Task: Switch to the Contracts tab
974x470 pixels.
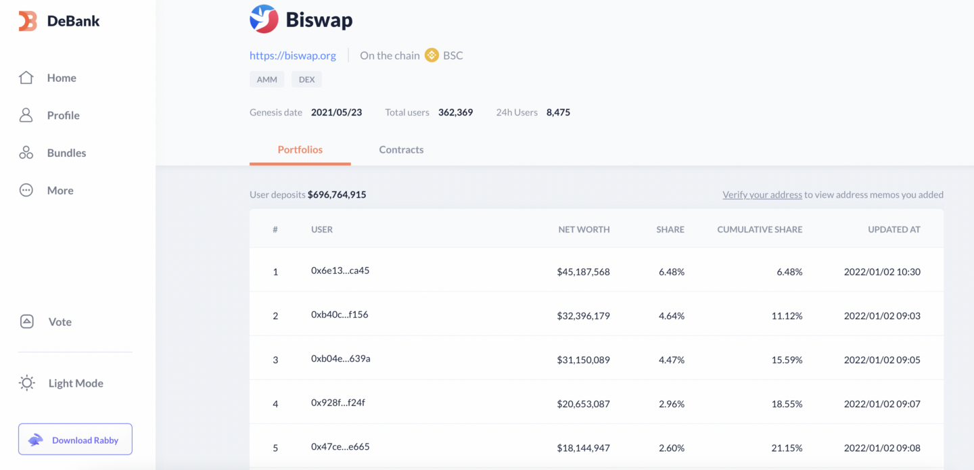Action: (401, 149)
